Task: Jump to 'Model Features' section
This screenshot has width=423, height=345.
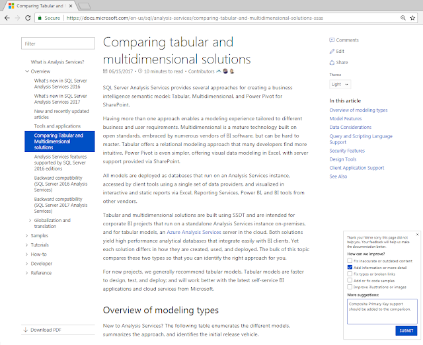Action: [x=346, y=119]
